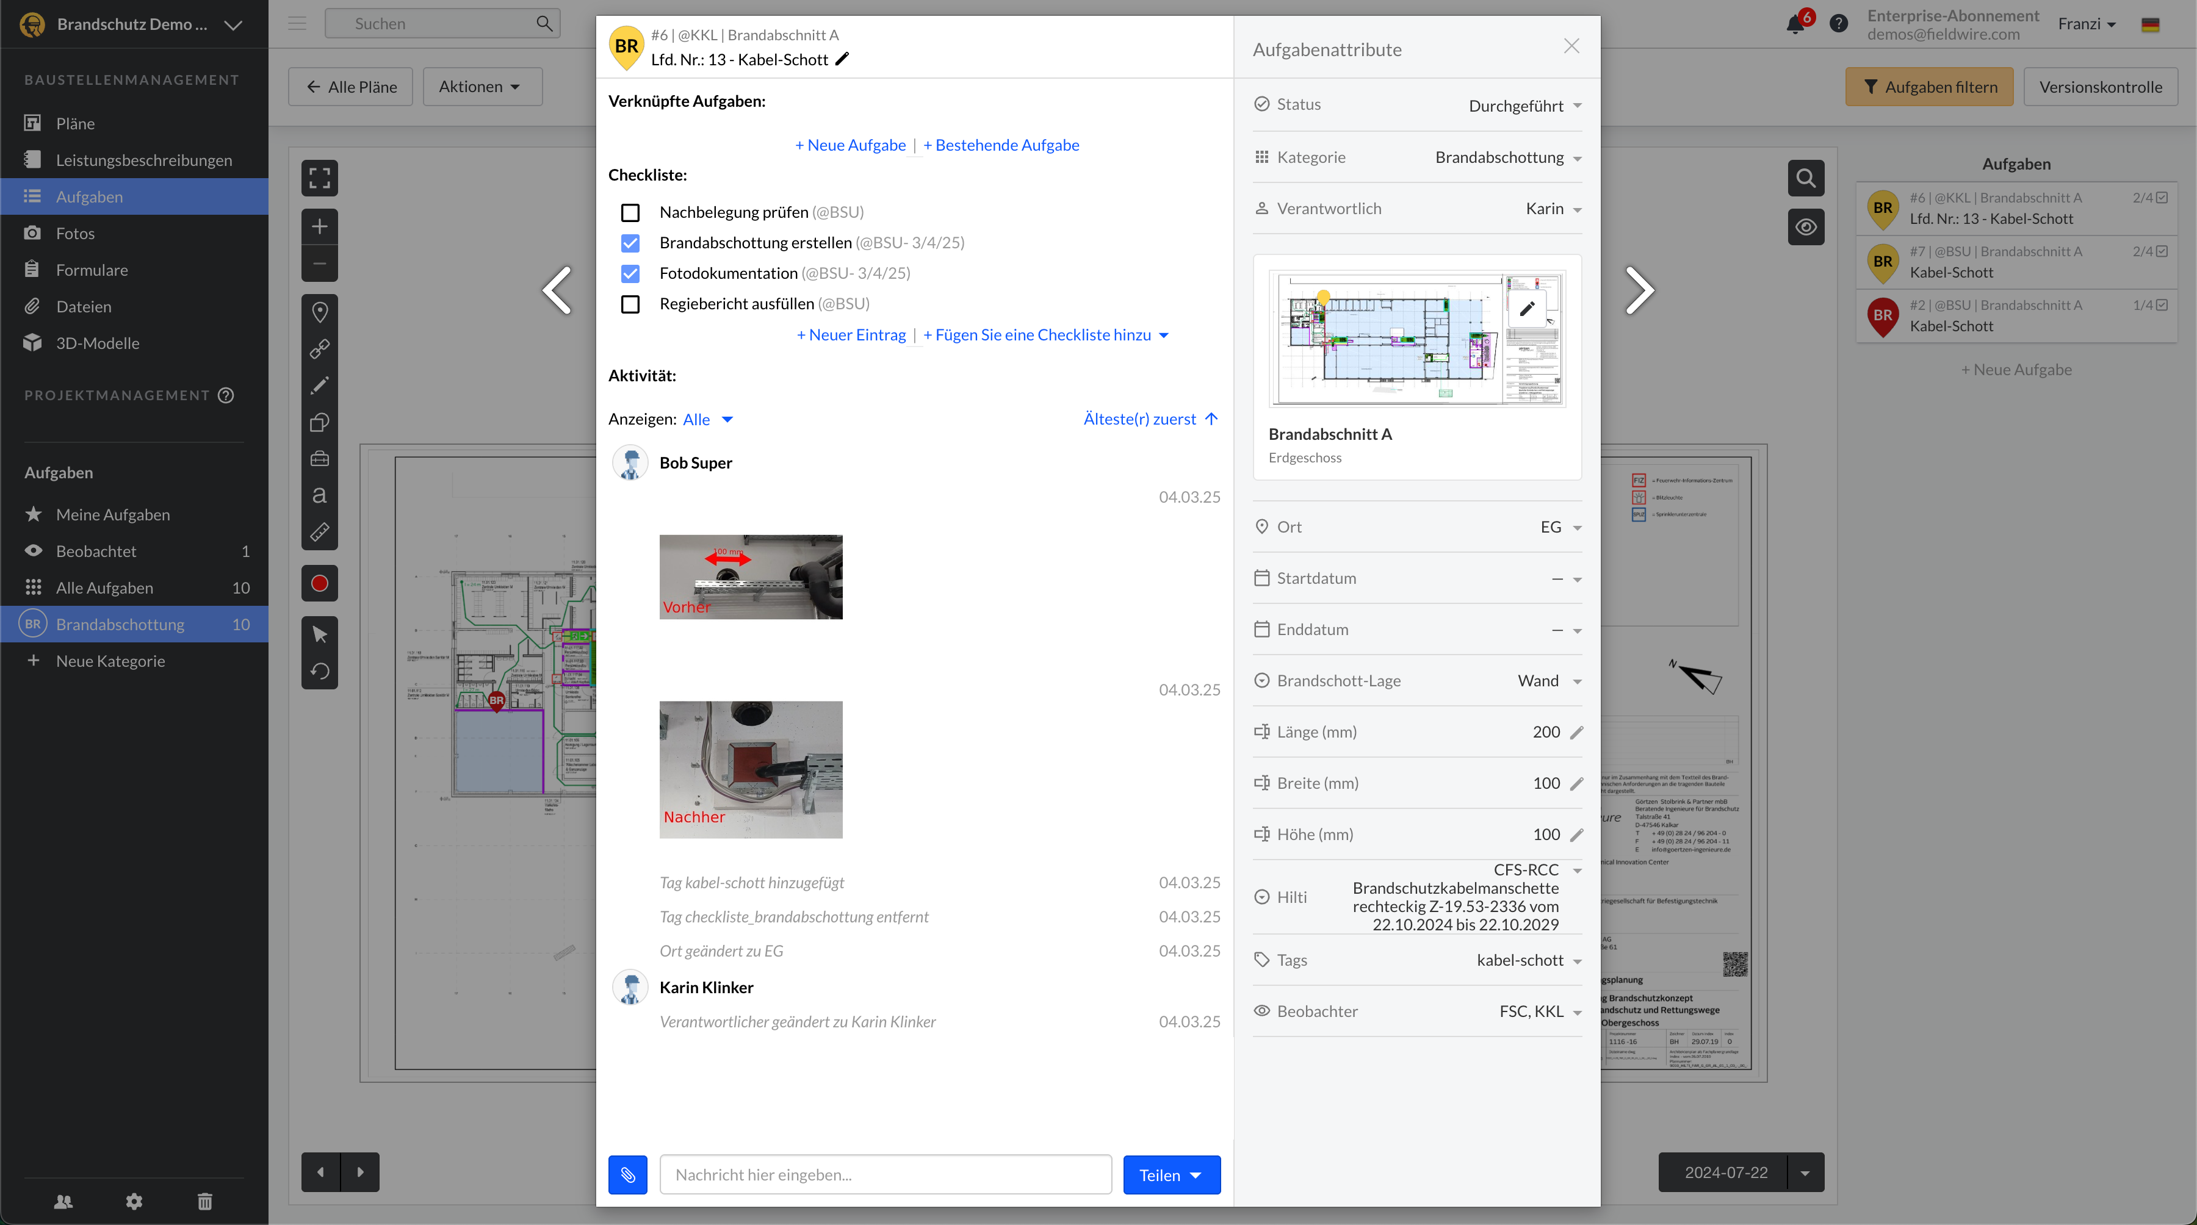Edit the task title pencil icon
This screenshot has width=2197, height=1225.
pos(842,59)
